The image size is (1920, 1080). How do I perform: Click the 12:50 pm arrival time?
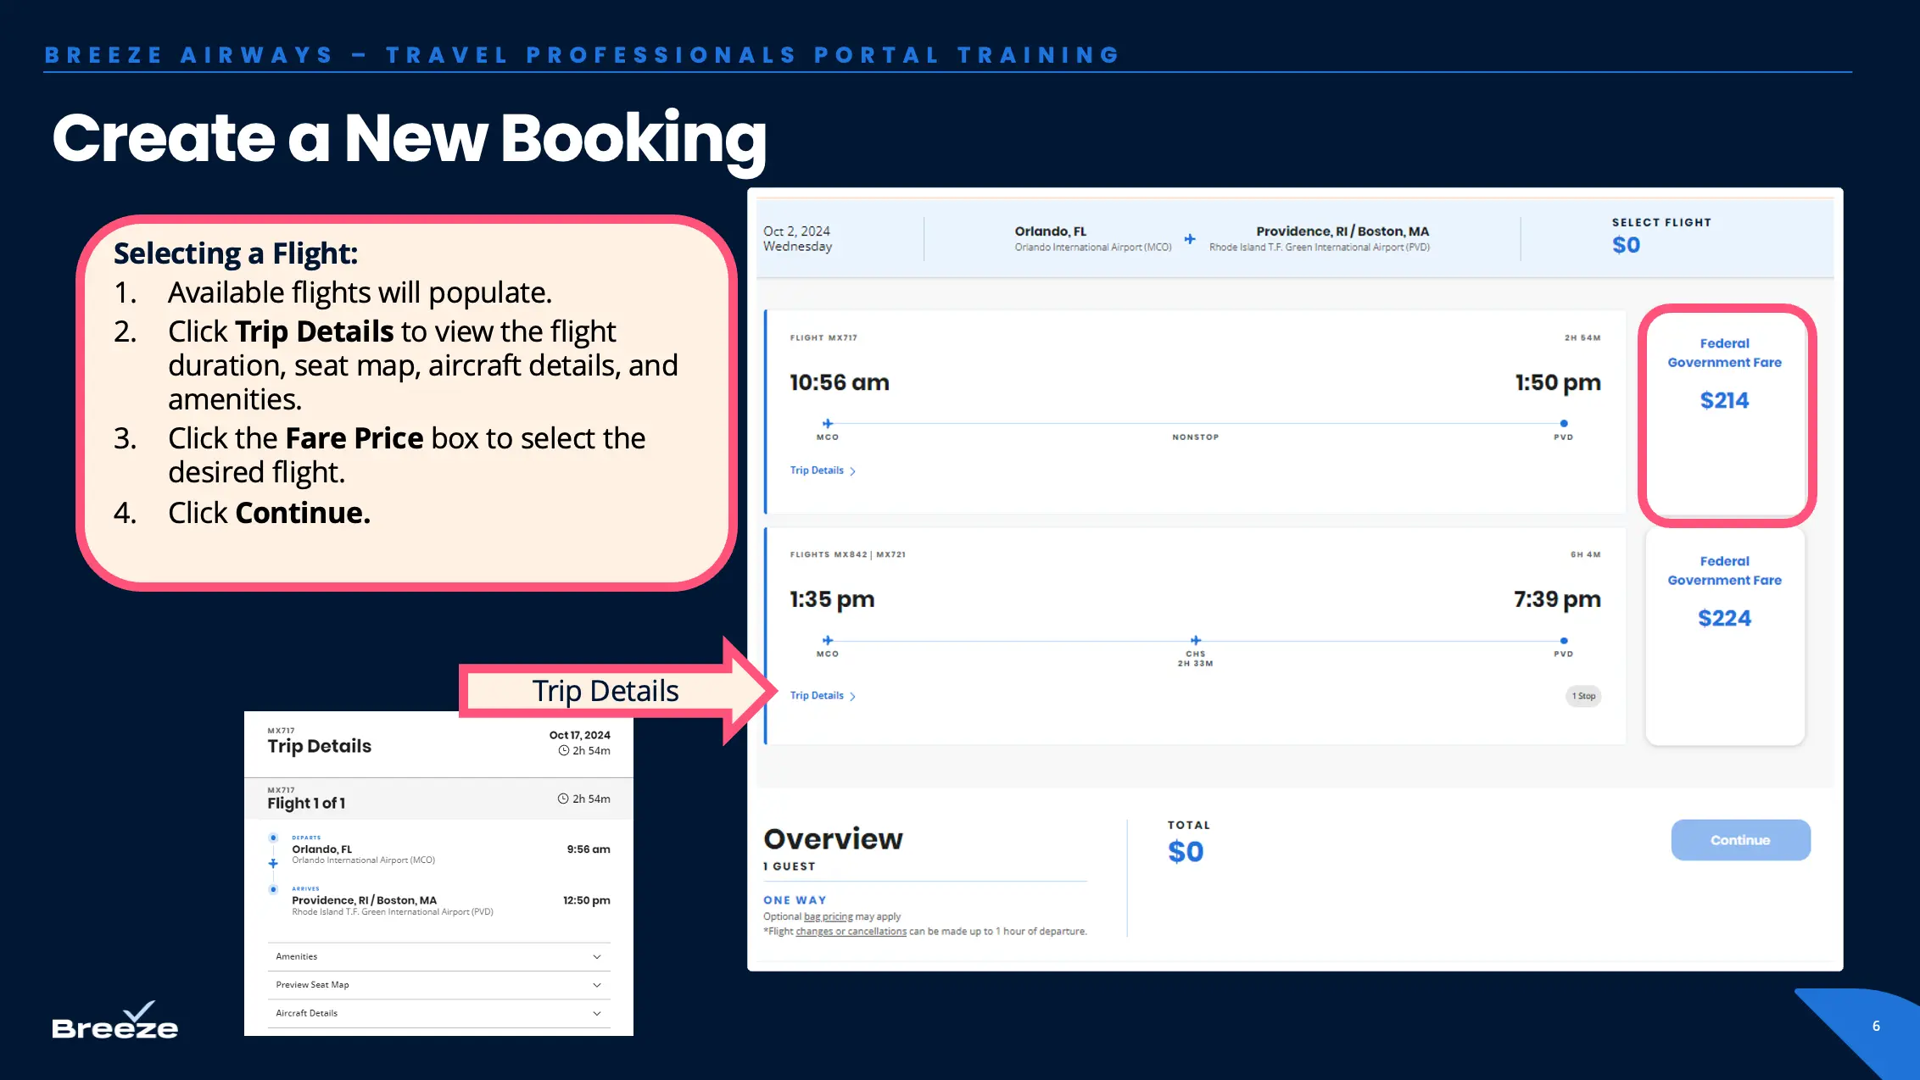tap(587, 900)
